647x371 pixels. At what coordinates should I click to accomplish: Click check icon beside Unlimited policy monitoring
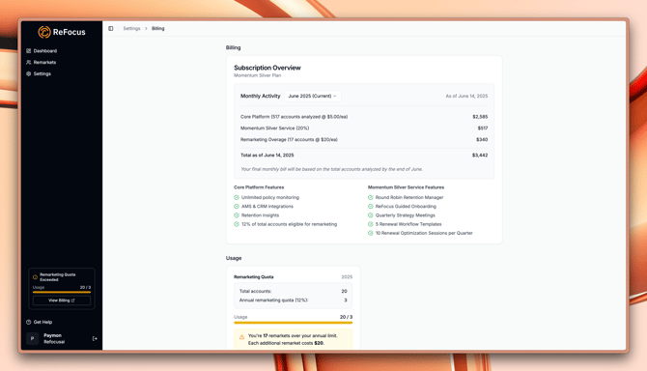237,198
